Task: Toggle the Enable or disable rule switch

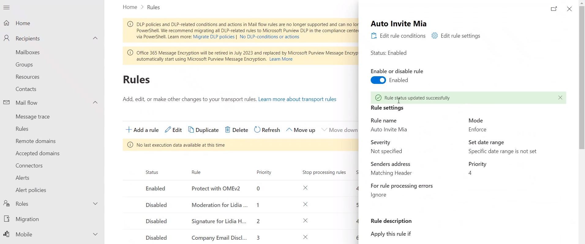Action: tap(378, 80)
